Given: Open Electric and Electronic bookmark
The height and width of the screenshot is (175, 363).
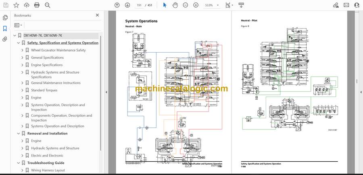Looking at the screenshot, I should pyautogui.click(x=47, y=156).
